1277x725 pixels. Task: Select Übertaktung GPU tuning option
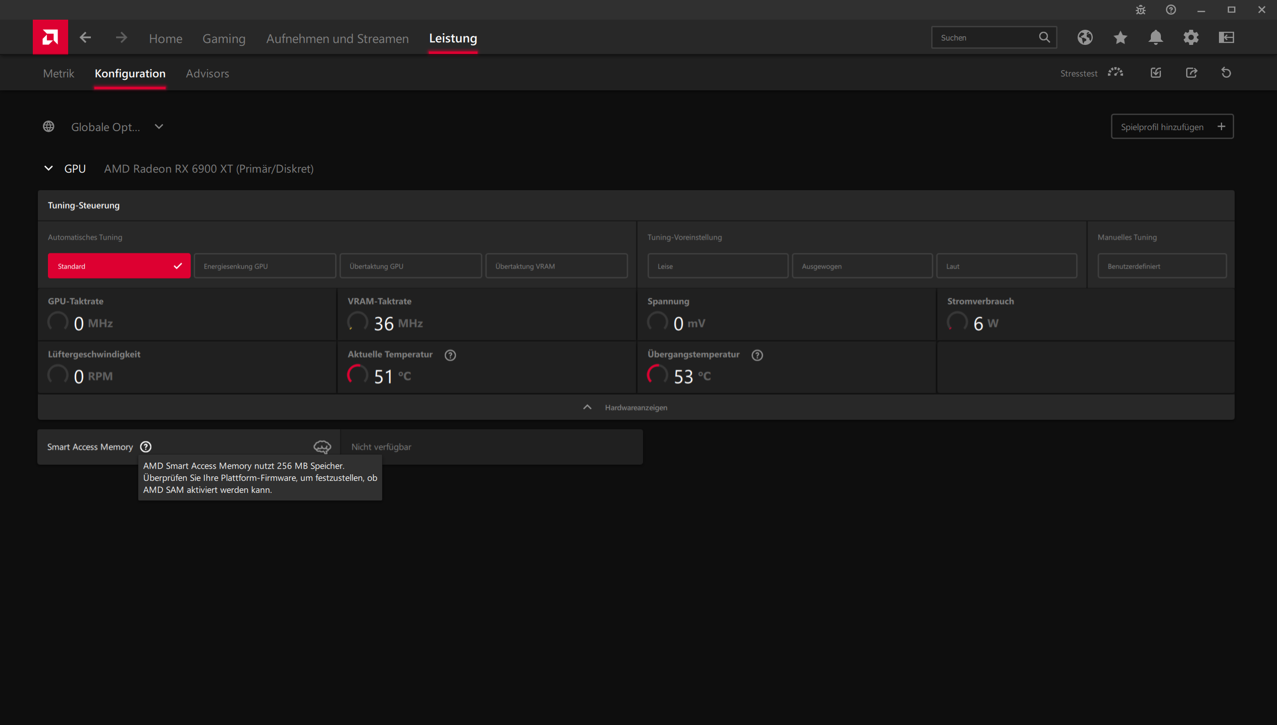coord(410,266)
